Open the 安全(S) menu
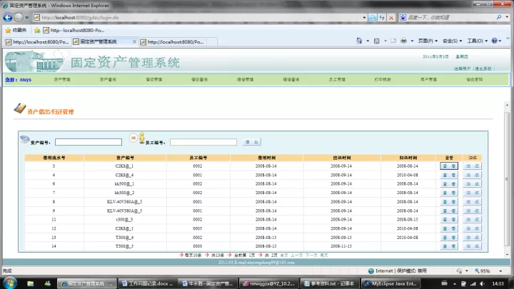 (x=452, y=41)
